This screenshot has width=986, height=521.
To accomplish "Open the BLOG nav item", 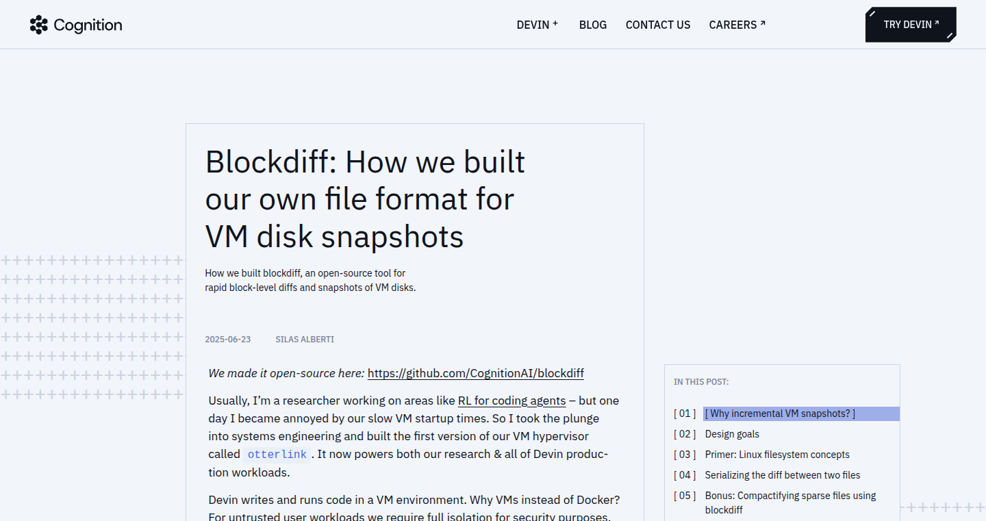I will 593,25.
